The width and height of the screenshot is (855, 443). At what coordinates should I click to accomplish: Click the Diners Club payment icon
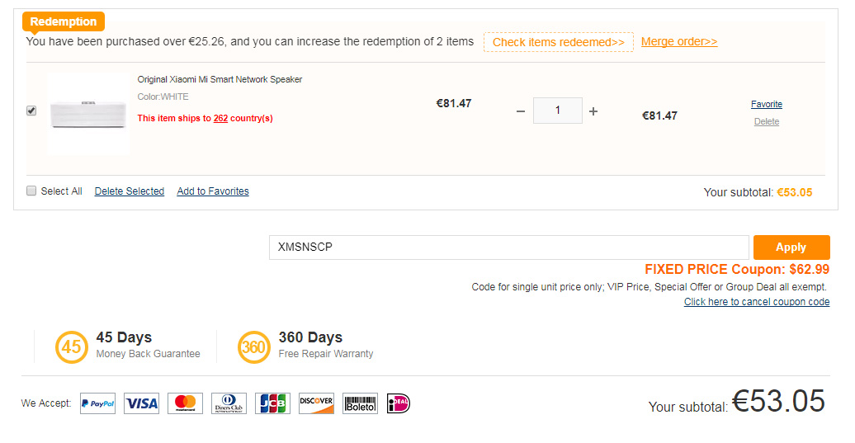point(229,403)
